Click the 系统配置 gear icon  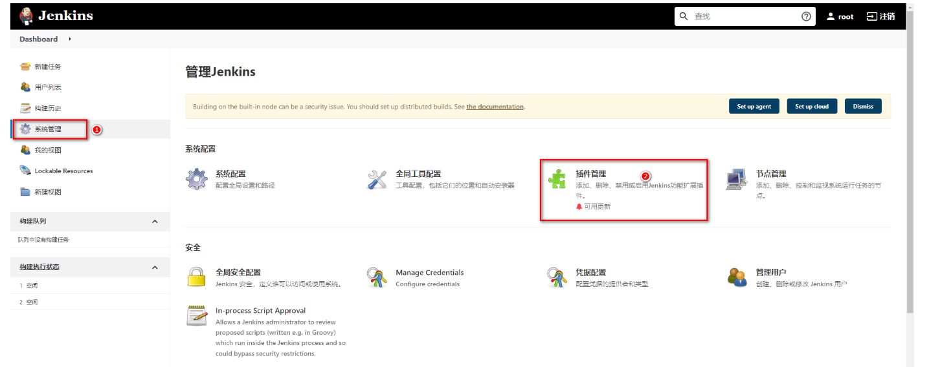pos(197,179)
